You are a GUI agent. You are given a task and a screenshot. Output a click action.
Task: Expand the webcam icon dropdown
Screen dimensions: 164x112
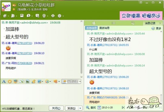(x=48, y=16)
